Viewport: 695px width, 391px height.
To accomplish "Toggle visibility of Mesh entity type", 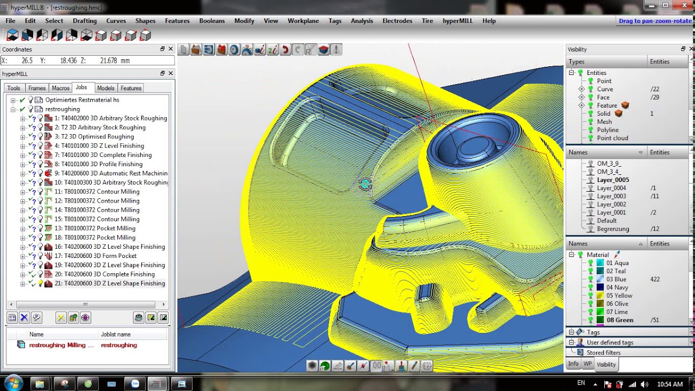I will 591,122.
